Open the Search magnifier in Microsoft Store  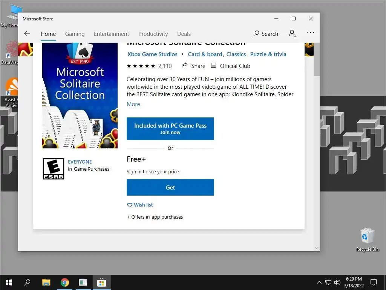click(256, 34)
